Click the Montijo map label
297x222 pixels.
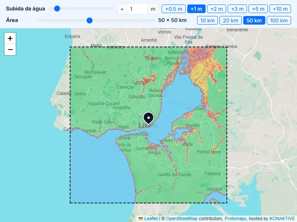coord(193,126)
